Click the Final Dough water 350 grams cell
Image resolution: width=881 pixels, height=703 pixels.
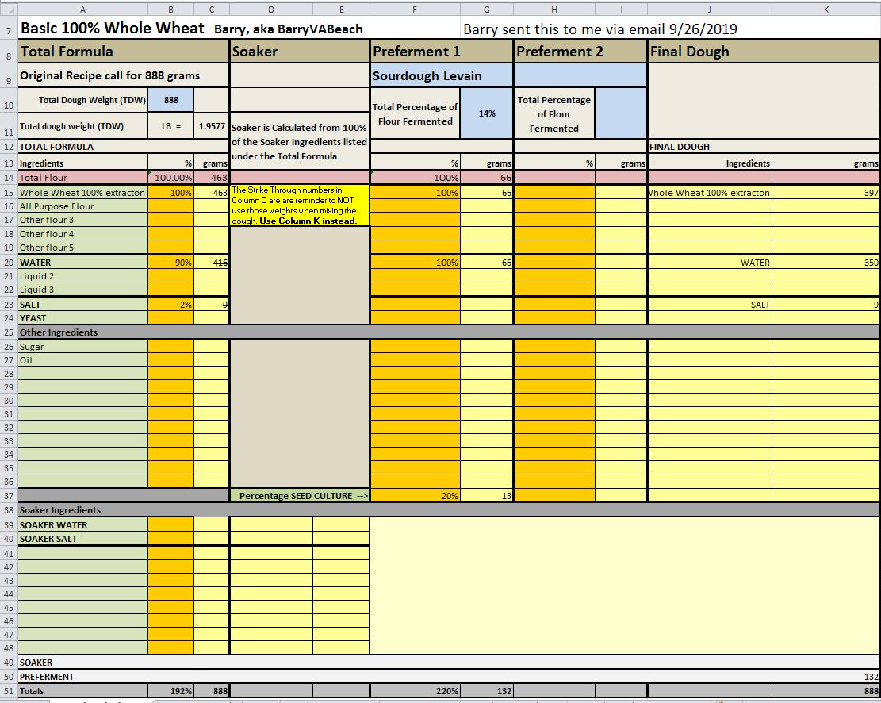tap(825, 263)
